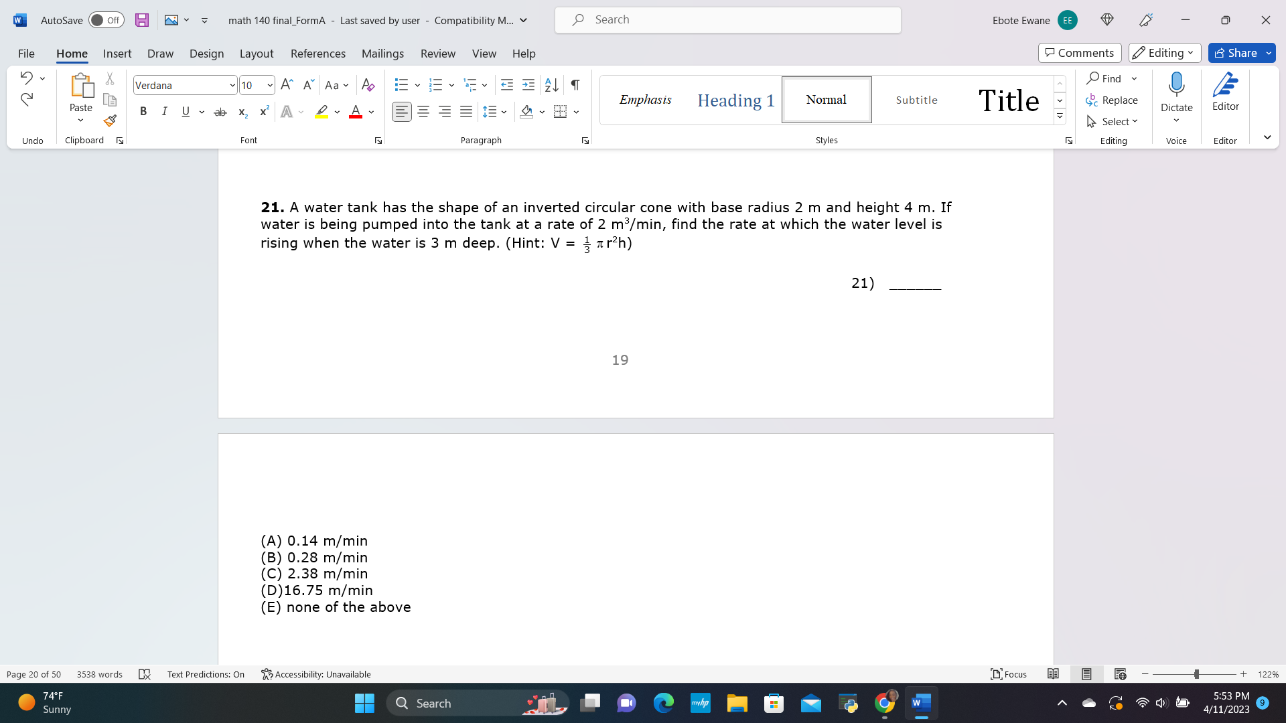Screen dimensions: 1286x723
Task: Open the font size dropdown
Action: (x=271, y=85)
